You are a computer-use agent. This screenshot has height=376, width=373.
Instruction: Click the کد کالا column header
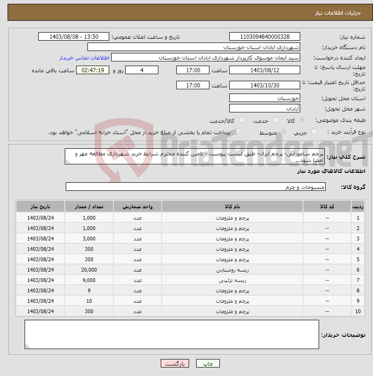click(x=327, y=206)
